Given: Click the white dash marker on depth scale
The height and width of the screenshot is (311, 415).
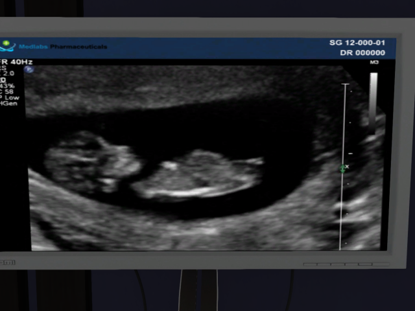Looking at the screenshot, I should tap(350, 153).
